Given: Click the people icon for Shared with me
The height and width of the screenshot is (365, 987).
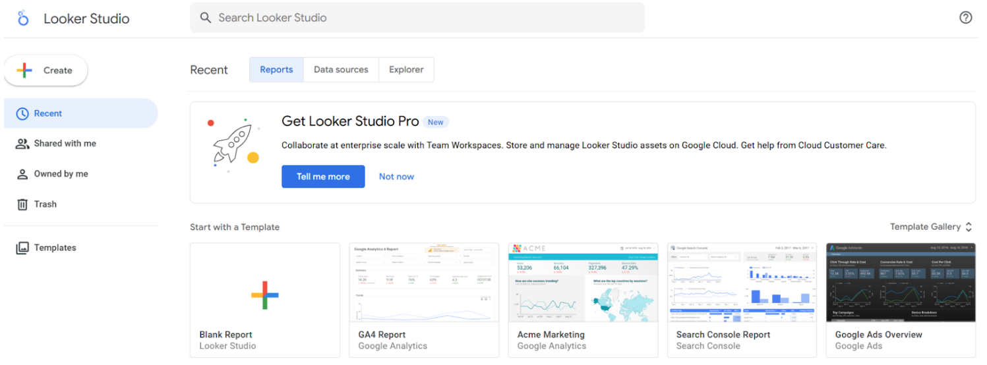Looking at the screenshot, I should point(22,144).
